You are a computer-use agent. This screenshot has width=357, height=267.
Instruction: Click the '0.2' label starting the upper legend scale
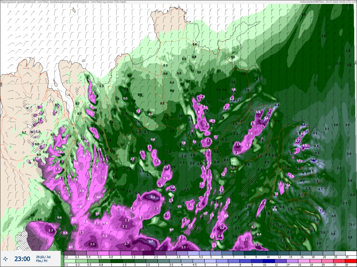[66, 257]
